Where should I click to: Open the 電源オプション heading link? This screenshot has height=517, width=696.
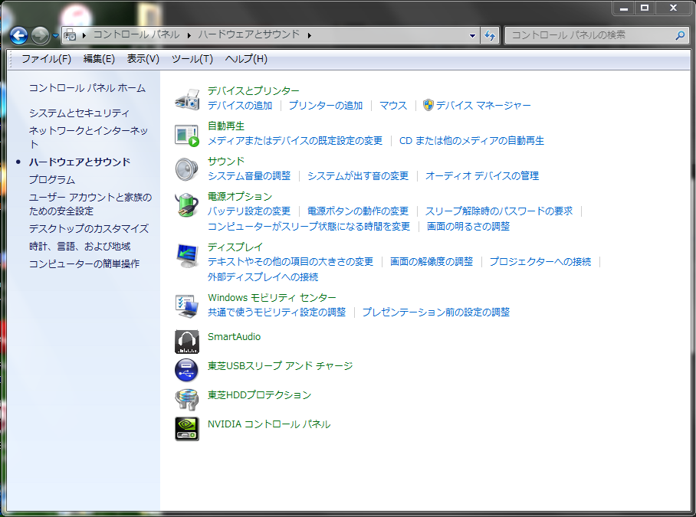(x=240, y=196)
